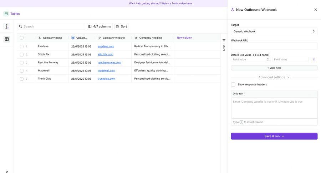Select the Designer fashion rentals headline cell
321x173 pixels.
(x=153, y=63)
